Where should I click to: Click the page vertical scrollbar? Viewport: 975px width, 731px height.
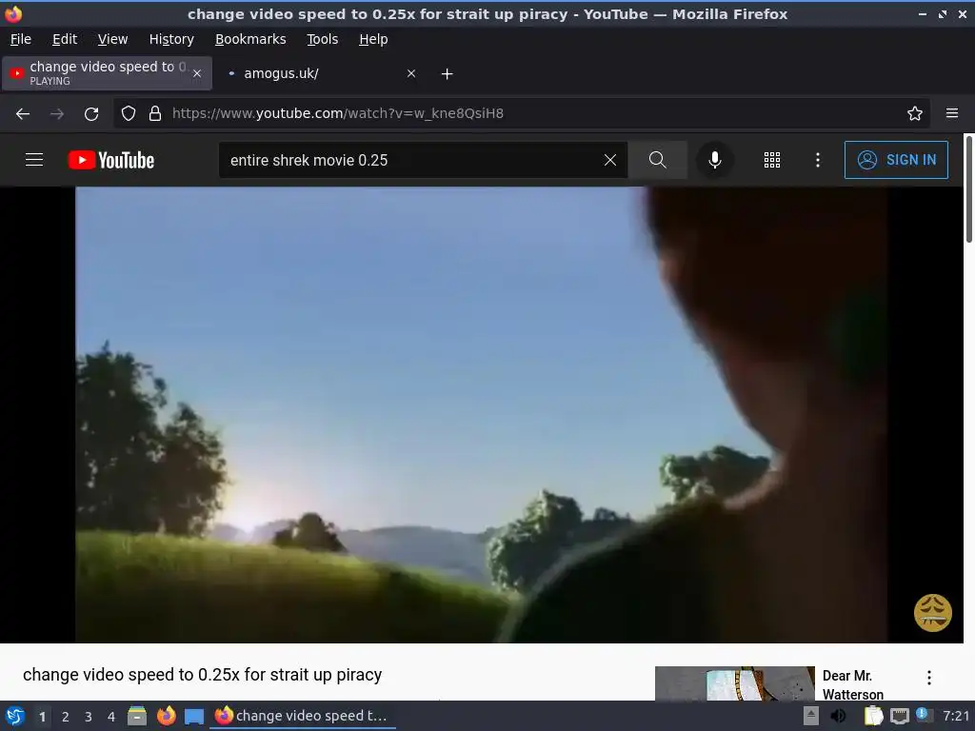(968, 189)
